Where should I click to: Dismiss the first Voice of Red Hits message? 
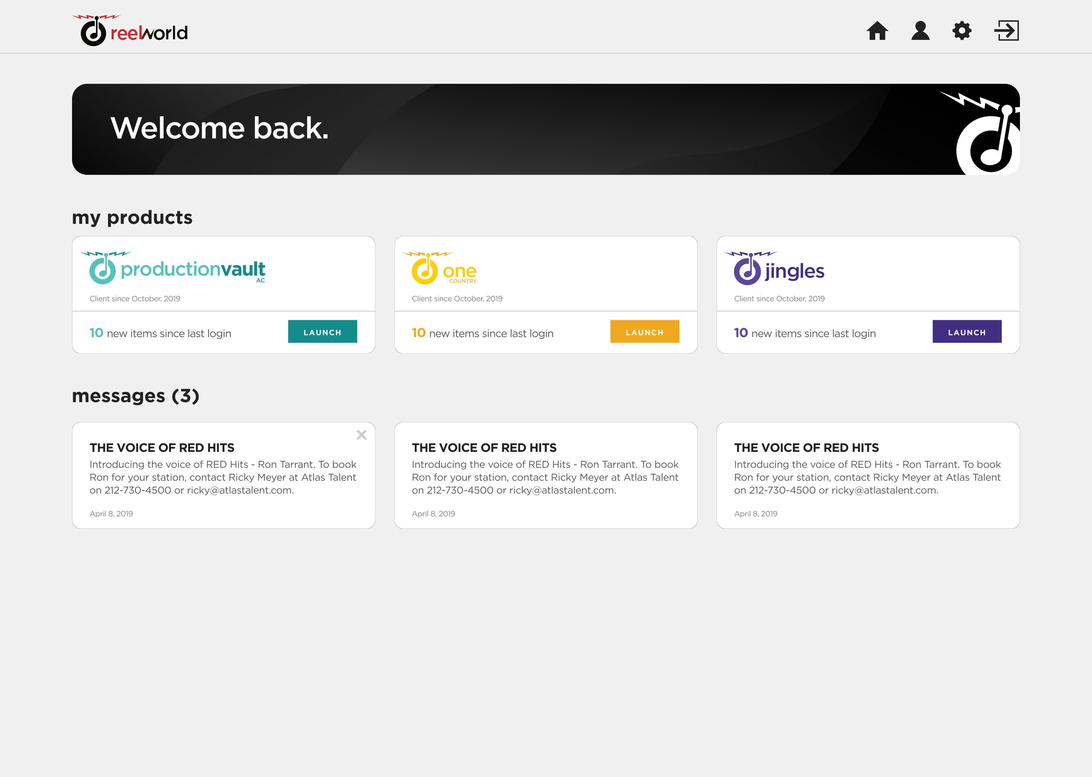(361, 434)
